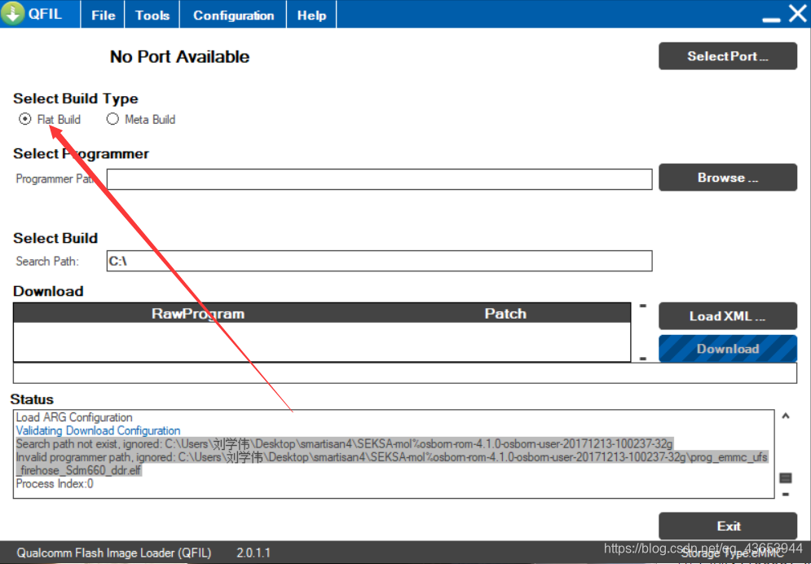This screenshot has width=811, height=564.
Task: Click the status log scrollbar thumb
Action: pos(786,478)
